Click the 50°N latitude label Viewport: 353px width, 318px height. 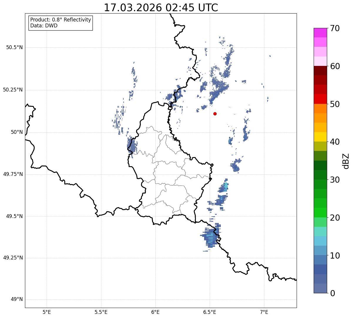16,132
